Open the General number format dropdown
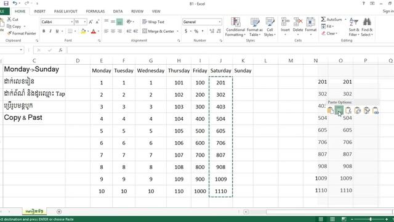The width and height of the screenshot is (394, 222). pyautogui.click(x=219, y=22)
